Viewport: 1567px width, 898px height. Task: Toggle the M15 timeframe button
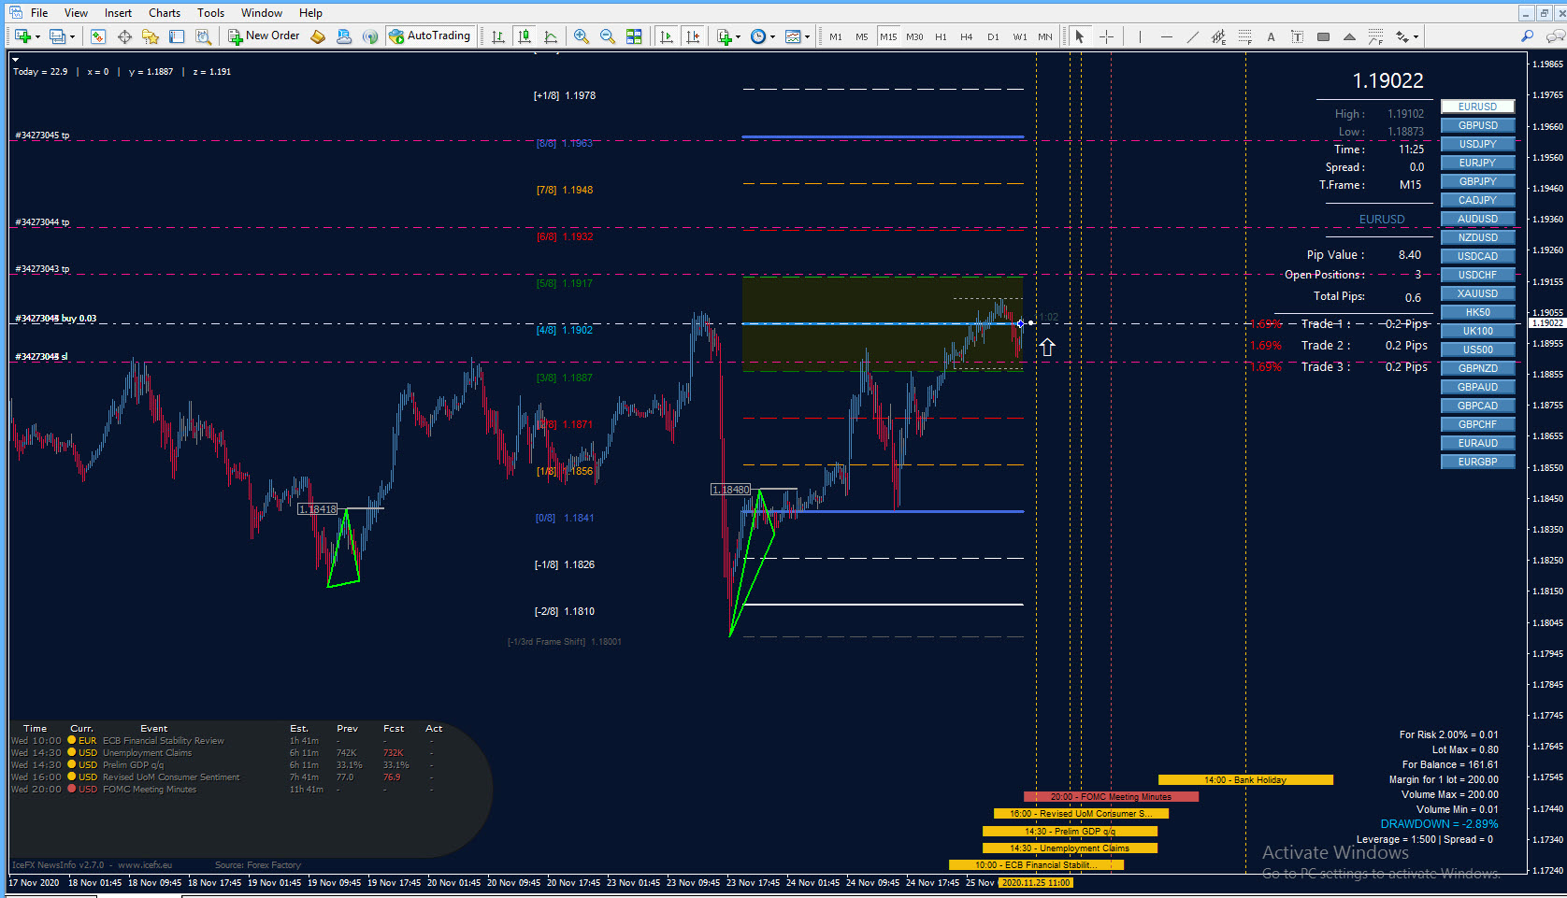coord(888,36)
